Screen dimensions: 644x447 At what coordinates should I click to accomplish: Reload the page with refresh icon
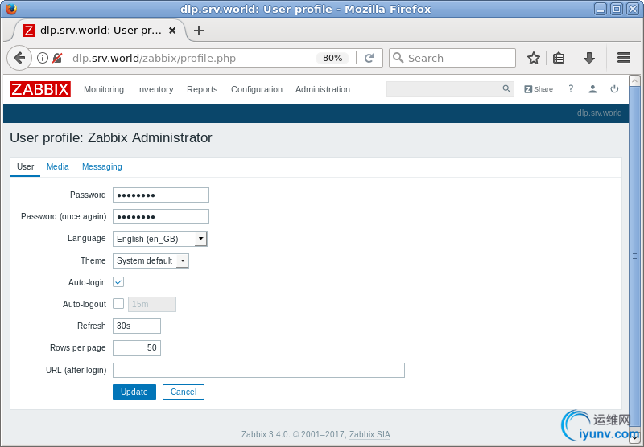369,58
